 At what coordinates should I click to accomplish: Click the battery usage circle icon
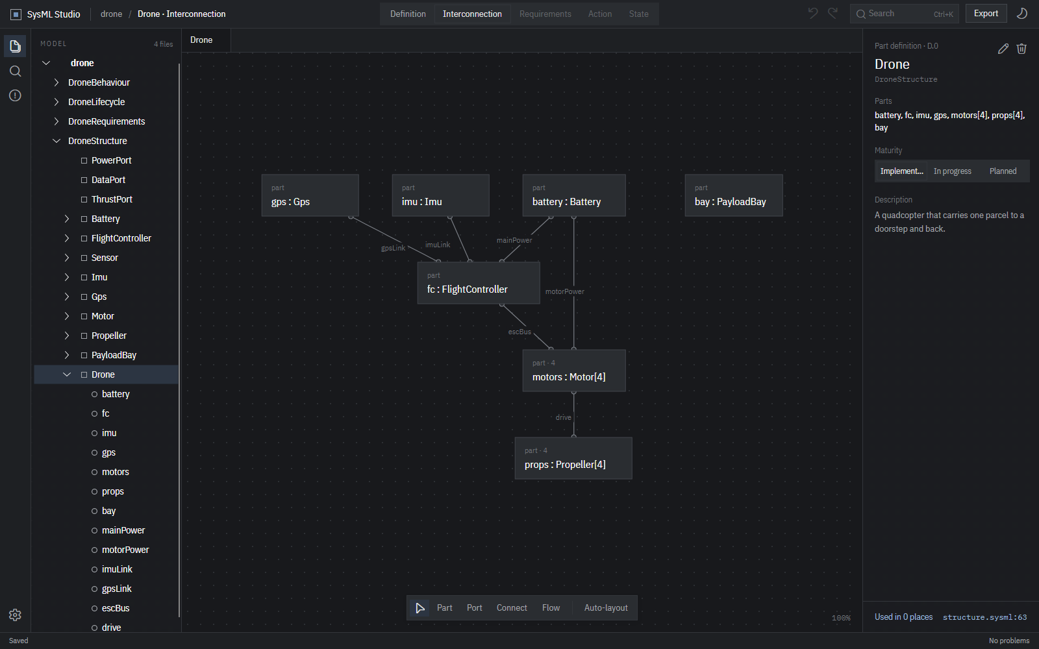pos(95,394)
